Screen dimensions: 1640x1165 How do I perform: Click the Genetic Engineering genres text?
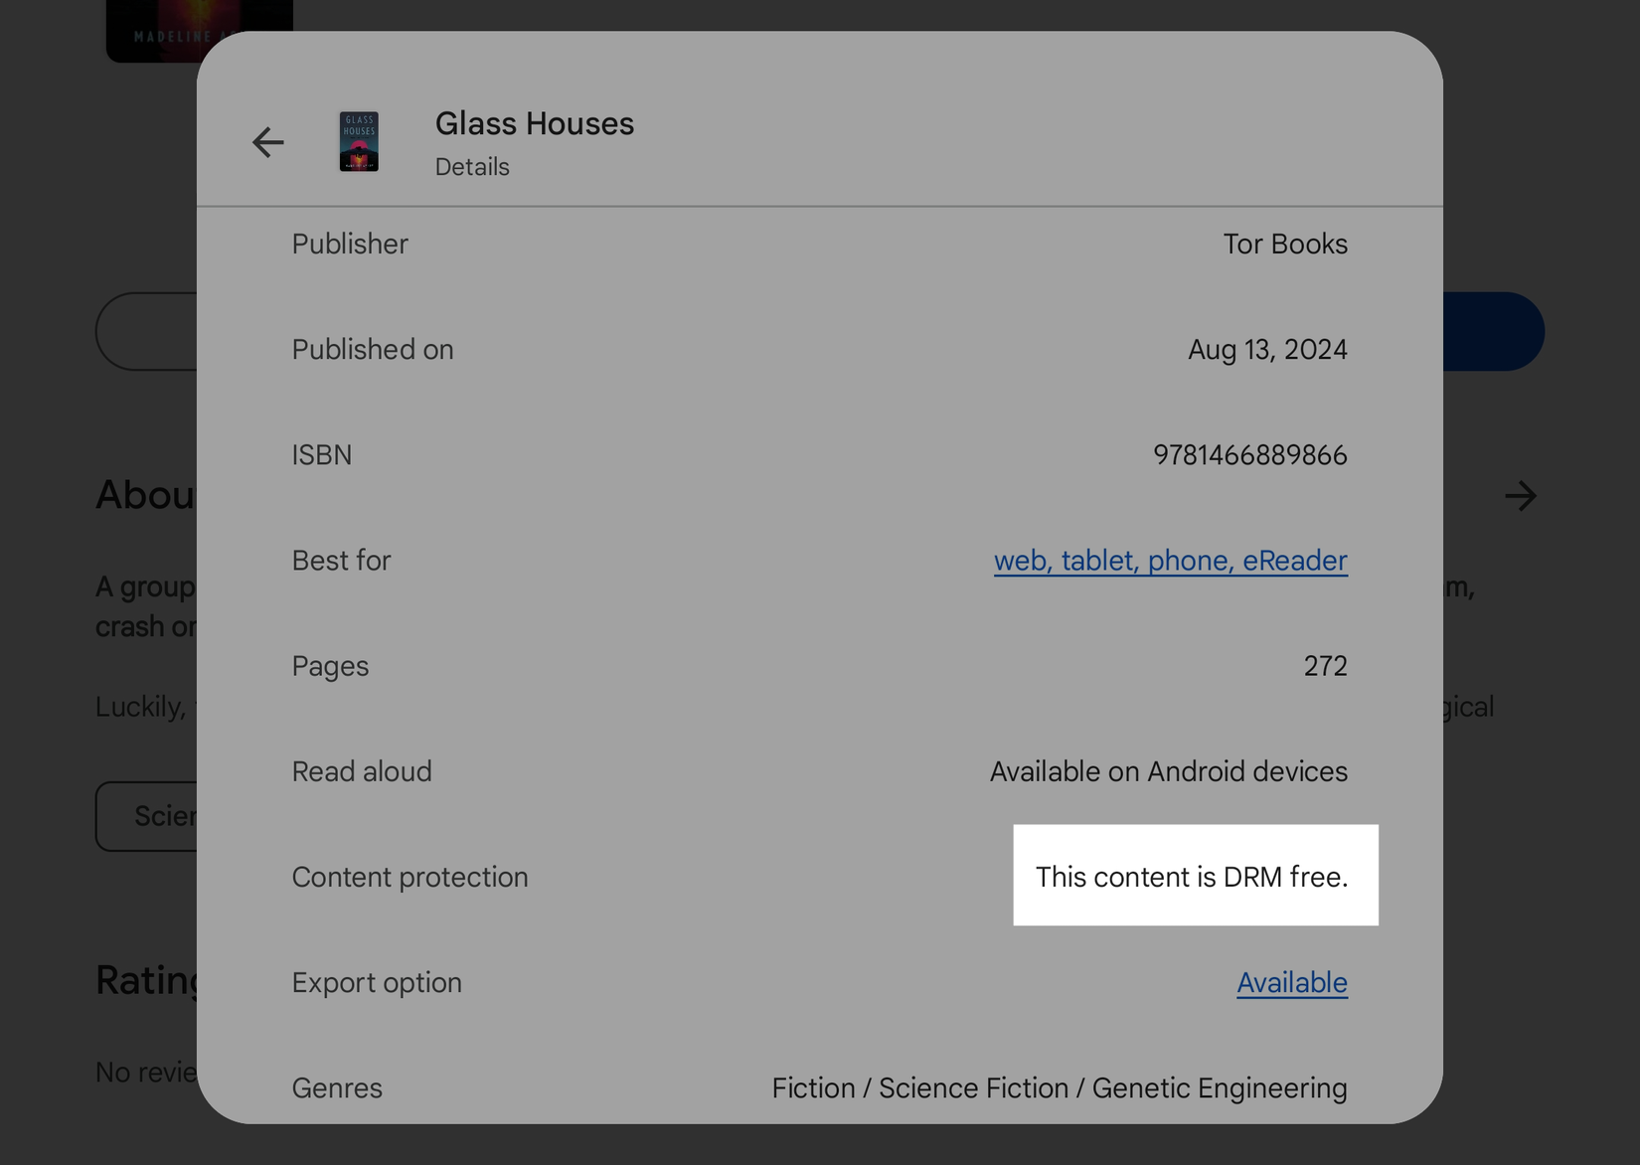tap(1219, 1088)
